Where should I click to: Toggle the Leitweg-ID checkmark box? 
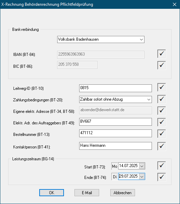[161, 87]
